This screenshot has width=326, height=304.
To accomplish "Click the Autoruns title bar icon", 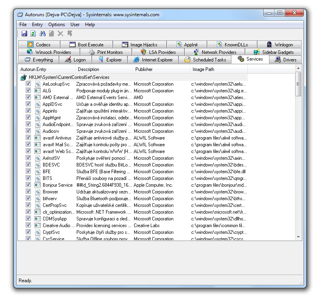I will click(20, 15).
